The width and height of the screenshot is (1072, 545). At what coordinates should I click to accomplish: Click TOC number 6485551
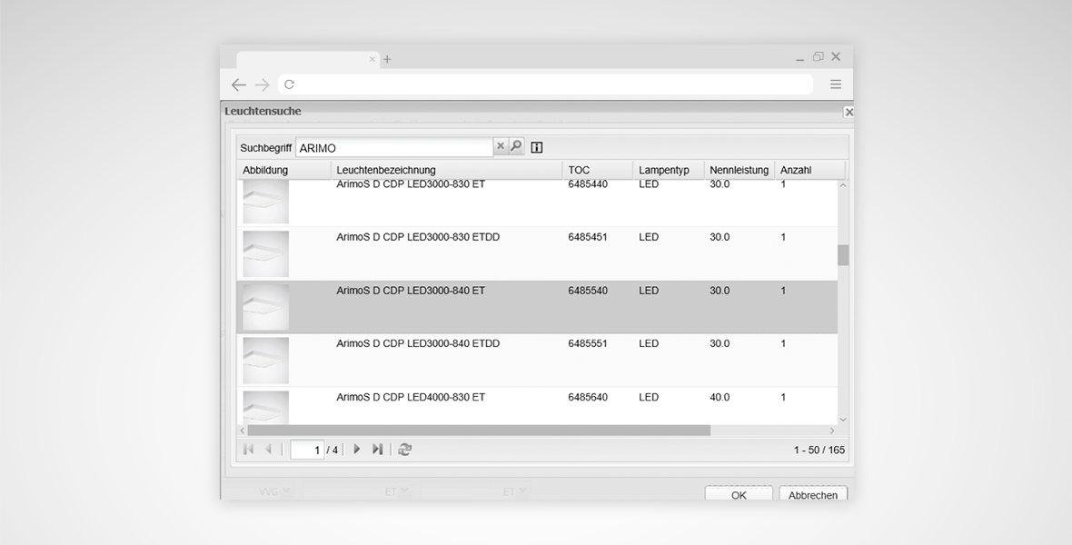[587, 344]
